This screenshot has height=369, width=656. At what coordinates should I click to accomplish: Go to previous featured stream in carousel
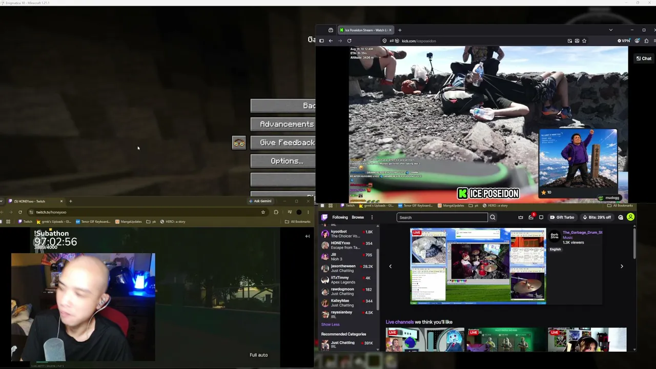pyautogui.click(x=390, y=266)
